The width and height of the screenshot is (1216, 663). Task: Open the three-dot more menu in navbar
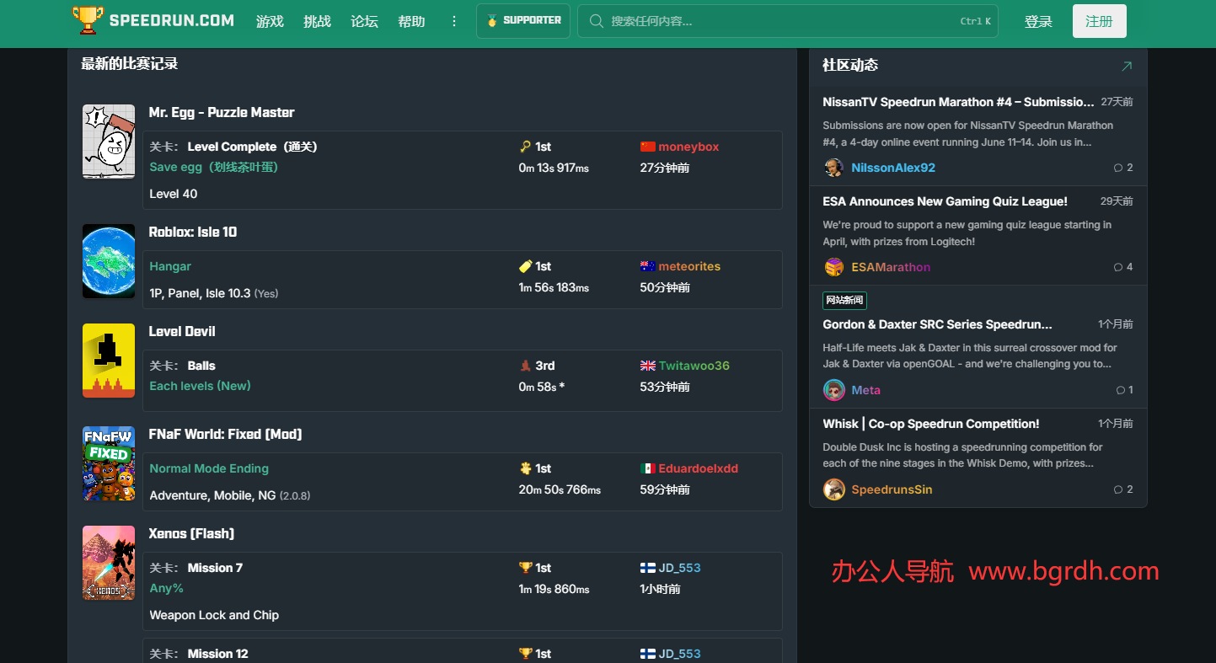click(x=455, y=21)
